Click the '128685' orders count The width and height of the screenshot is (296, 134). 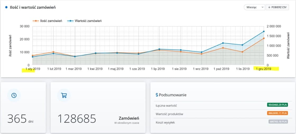pyautogui.click(x=77, y=119)
